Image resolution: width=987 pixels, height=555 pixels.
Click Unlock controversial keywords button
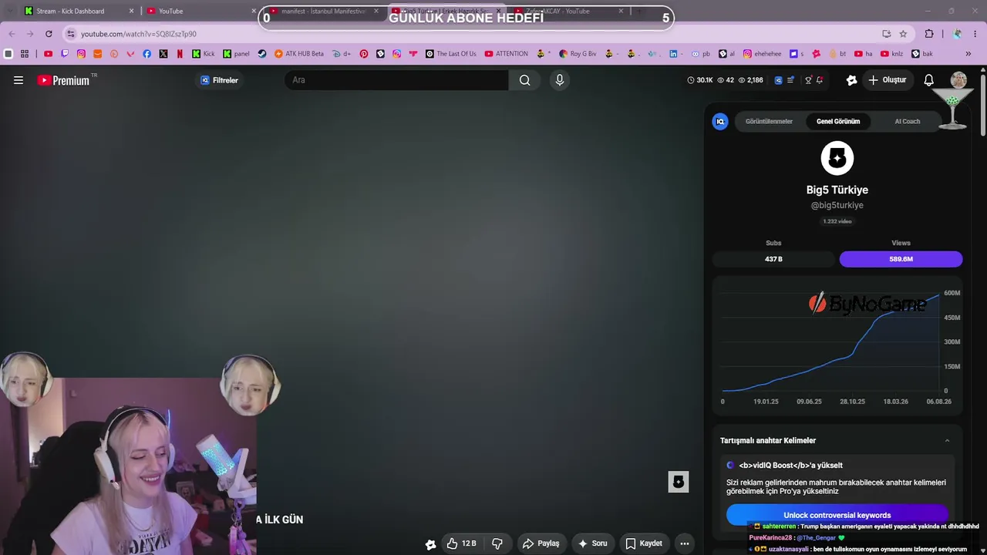(x=837, y=515)
